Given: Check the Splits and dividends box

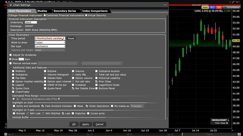Looking at the screenshot, I should [14, 106].
